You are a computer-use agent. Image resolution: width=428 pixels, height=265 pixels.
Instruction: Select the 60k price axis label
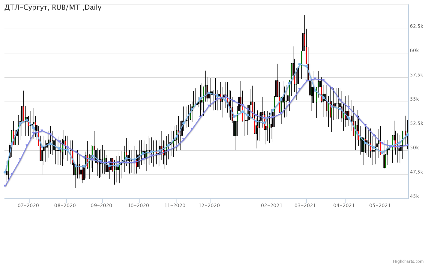tap(414, 50)
